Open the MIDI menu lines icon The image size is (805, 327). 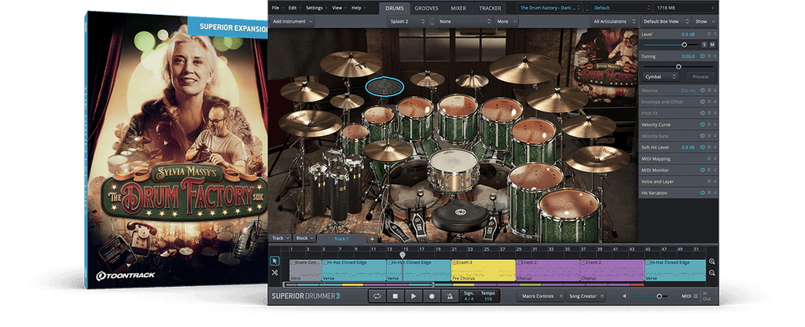point(696,296)
